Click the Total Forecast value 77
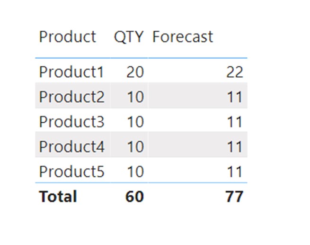The height and width of the screenshot is (245, 310). [x=234, y=197]
